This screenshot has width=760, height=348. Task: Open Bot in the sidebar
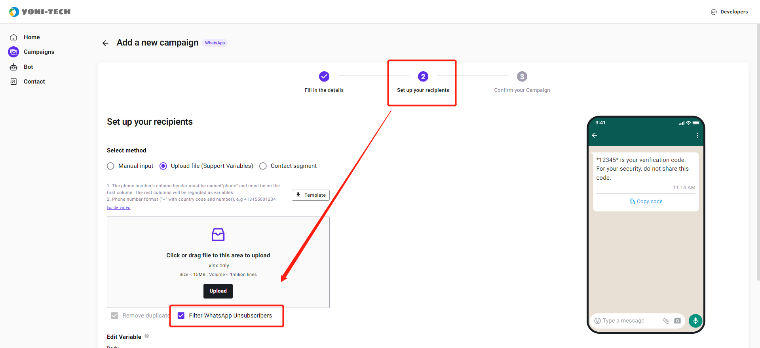click(x=28, y=67)
